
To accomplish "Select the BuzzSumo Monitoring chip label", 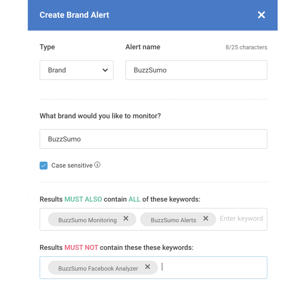I will (x=88, y=220).
